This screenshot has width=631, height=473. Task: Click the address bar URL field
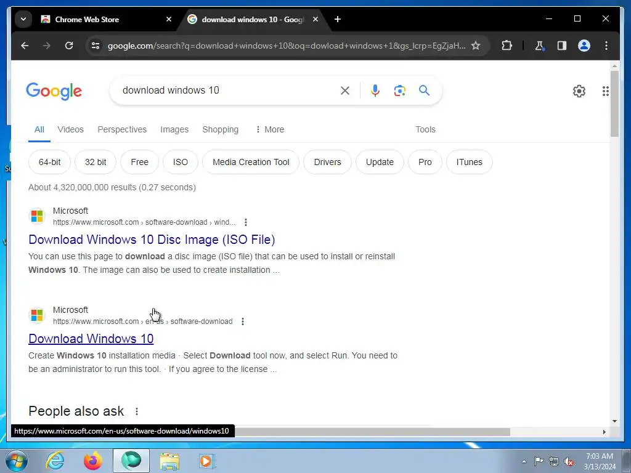coord(286,46)
